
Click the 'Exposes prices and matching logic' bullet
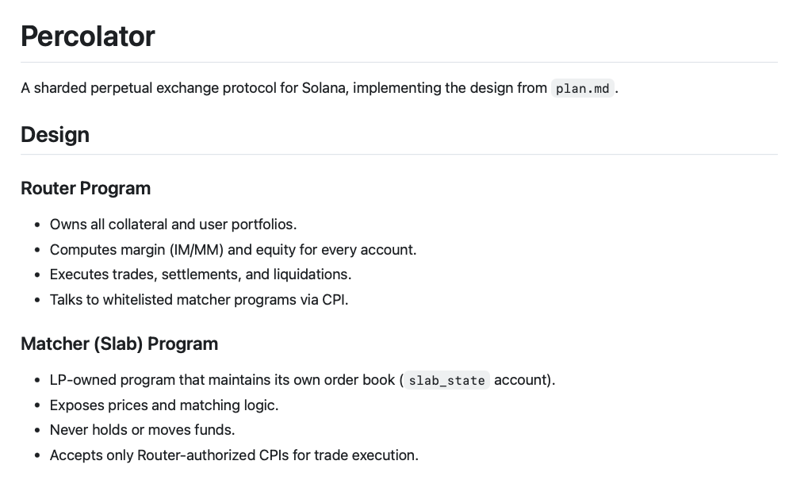point(163,405)
